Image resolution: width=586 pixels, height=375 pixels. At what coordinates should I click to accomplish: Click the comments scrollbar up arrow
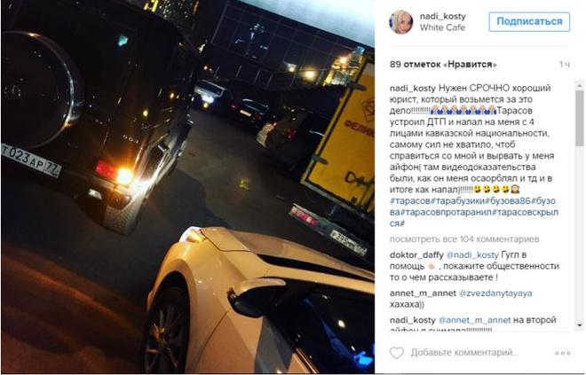(580, 85)
